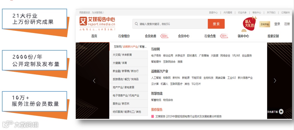Click the play icon beside 免费下载
This screenshot has height=130, width=294.
[x=281, y=112]
